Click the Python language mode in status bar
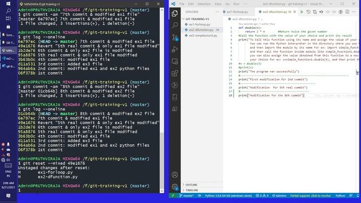Screen dimensions: 361x203 pyautogui.click(x=340, y=196)
